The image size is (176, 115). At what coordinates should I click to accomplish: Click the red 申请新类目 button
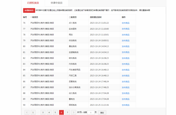tap(29, 11)
